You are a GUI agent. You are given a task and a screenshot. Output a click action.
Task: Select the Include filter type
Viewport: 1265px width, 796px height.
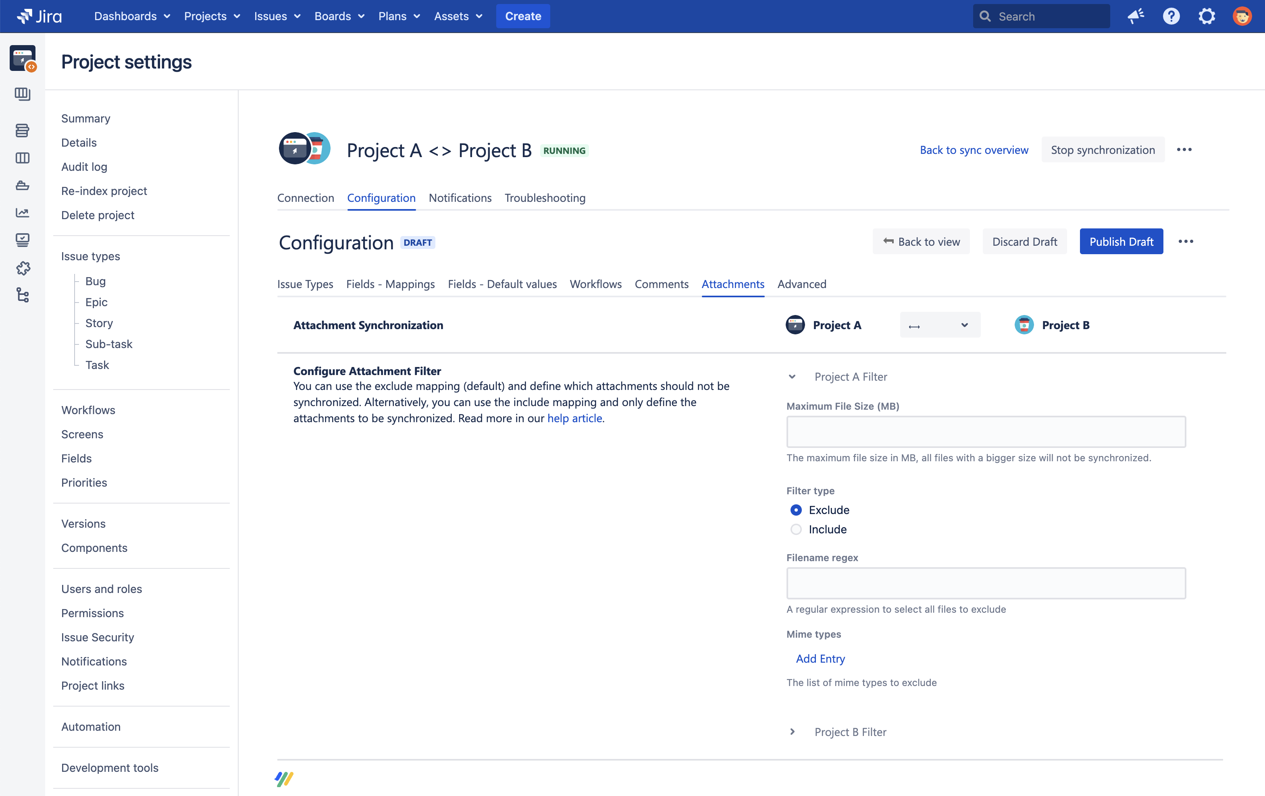tap(796, 529)
